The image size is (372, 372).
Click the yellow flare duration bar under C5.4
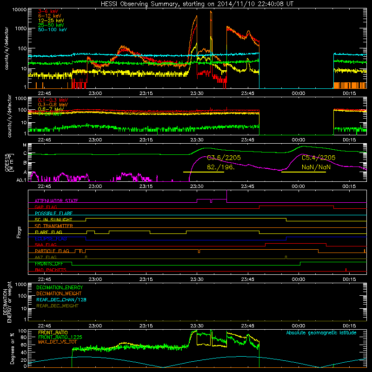point(304,172)
